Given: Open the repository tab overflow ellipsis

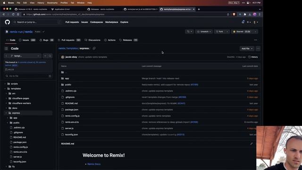Looking at the screenshot, I should [x=255, y=40].
